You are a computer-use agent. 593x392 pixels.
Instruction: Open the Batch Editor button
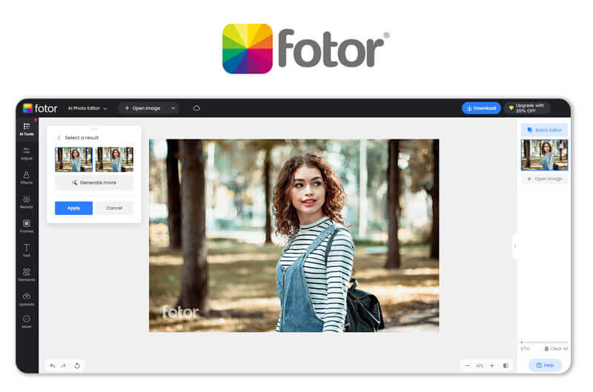click(545, 130)
